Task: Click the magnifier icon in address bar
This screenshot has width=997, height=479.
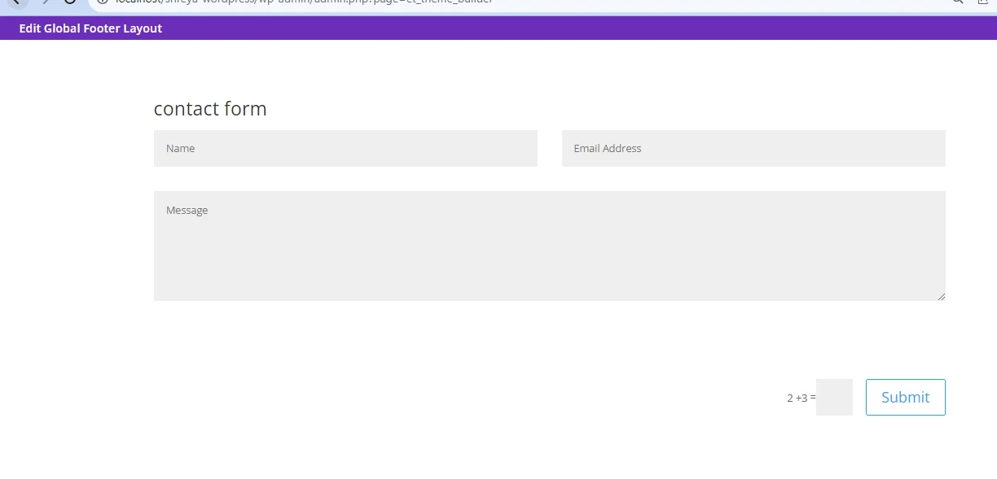Action: [x=958, y=2]
